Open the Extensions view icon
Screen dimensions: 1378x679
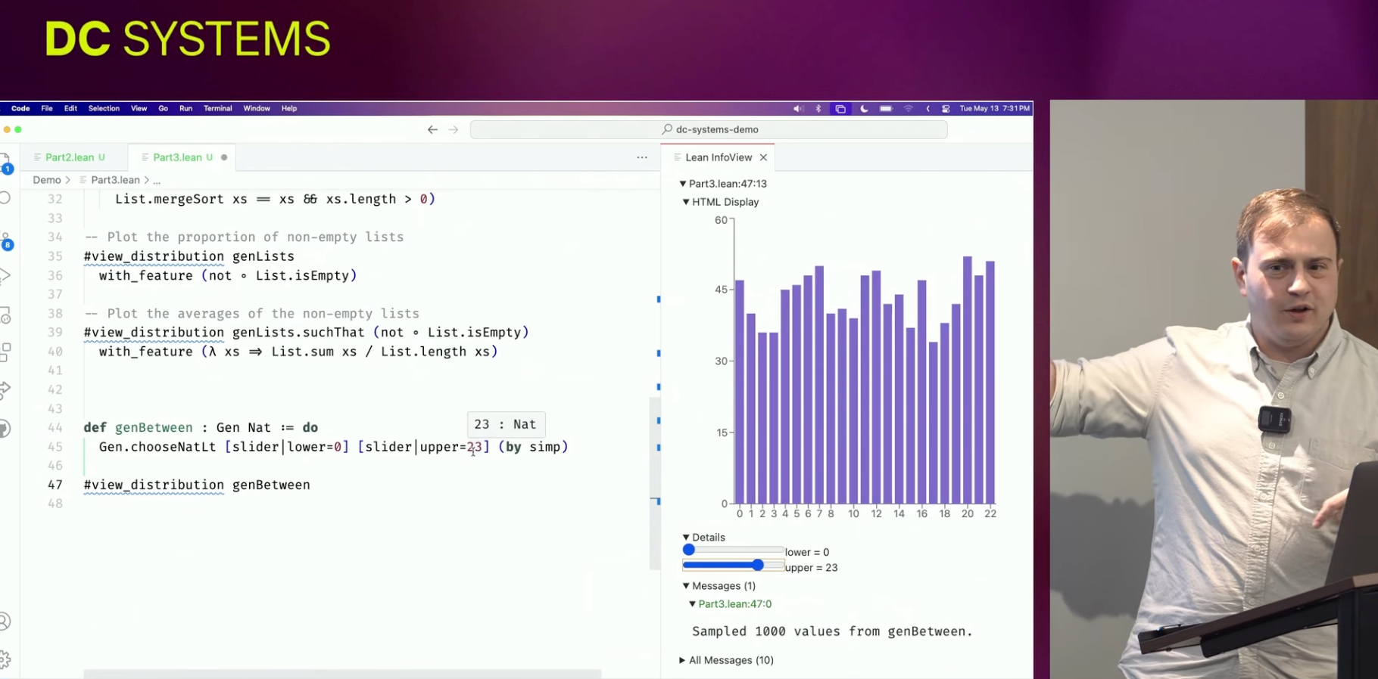(5, 352)
